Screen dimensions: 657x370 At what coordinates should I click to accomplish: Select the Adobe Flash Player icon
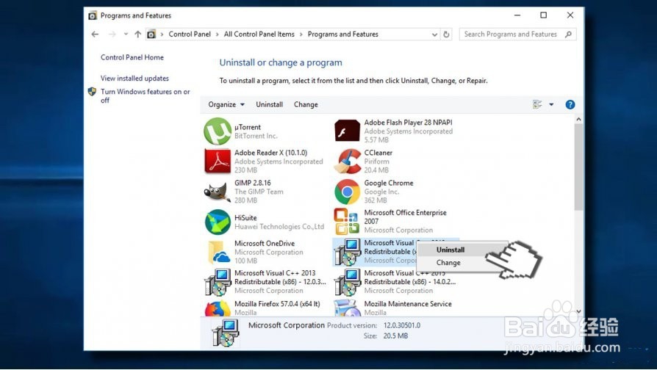click(x=348, y=131)
